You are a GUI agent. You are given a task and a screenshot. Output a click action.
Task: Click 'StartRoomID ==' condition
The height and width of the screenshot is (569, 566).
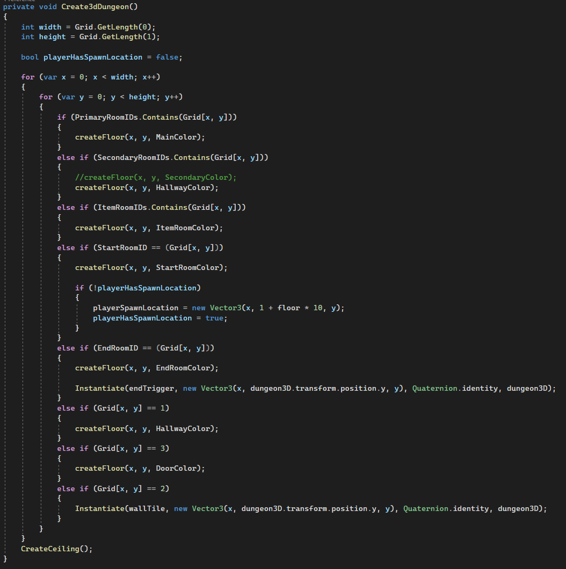pos(129,248)
